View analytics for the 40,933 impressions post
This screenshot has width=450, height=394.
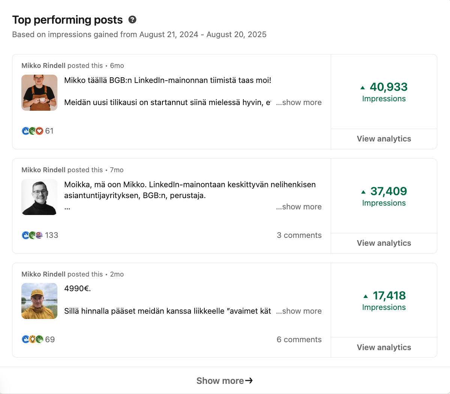tap(384, 139)
